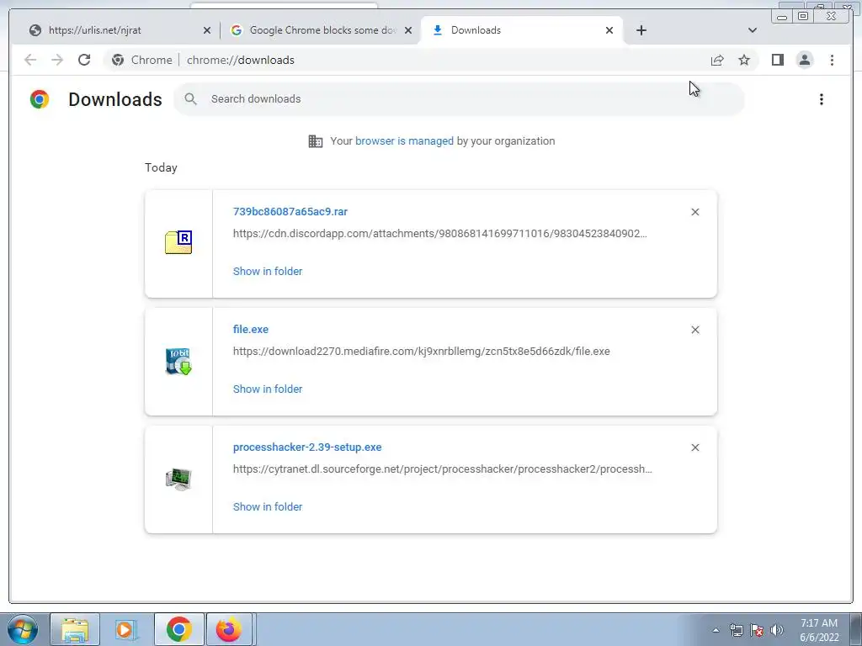
Task: Close the Google Chrome blocks downloads tab
Action: pyautogui.click(x=408, y=30)
